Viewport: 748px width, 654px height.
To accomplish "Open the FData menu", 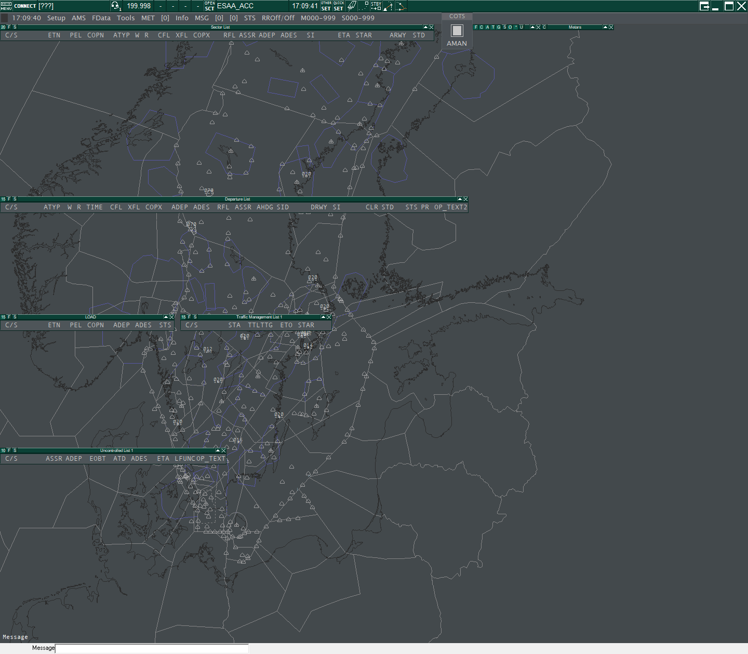I will pos(101,18).
